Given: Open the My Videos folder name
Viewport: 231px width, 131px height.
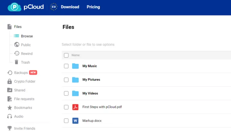Looking at the screenshot, I should [90, 93].
